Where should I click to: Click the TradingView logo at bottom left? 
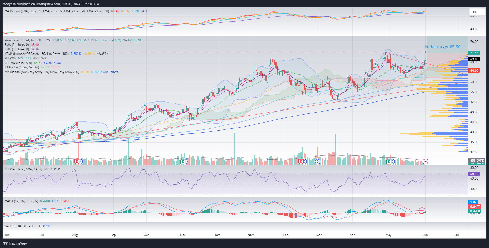[x=15, y=243]
